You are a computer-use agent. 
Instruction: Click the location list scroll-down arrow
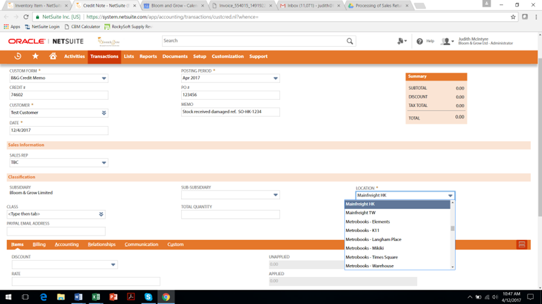[452, 267]
